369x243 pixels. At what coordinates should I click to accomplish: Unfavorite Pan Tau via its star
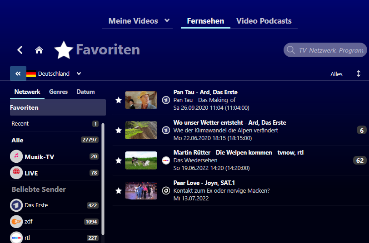coord(119,100)
